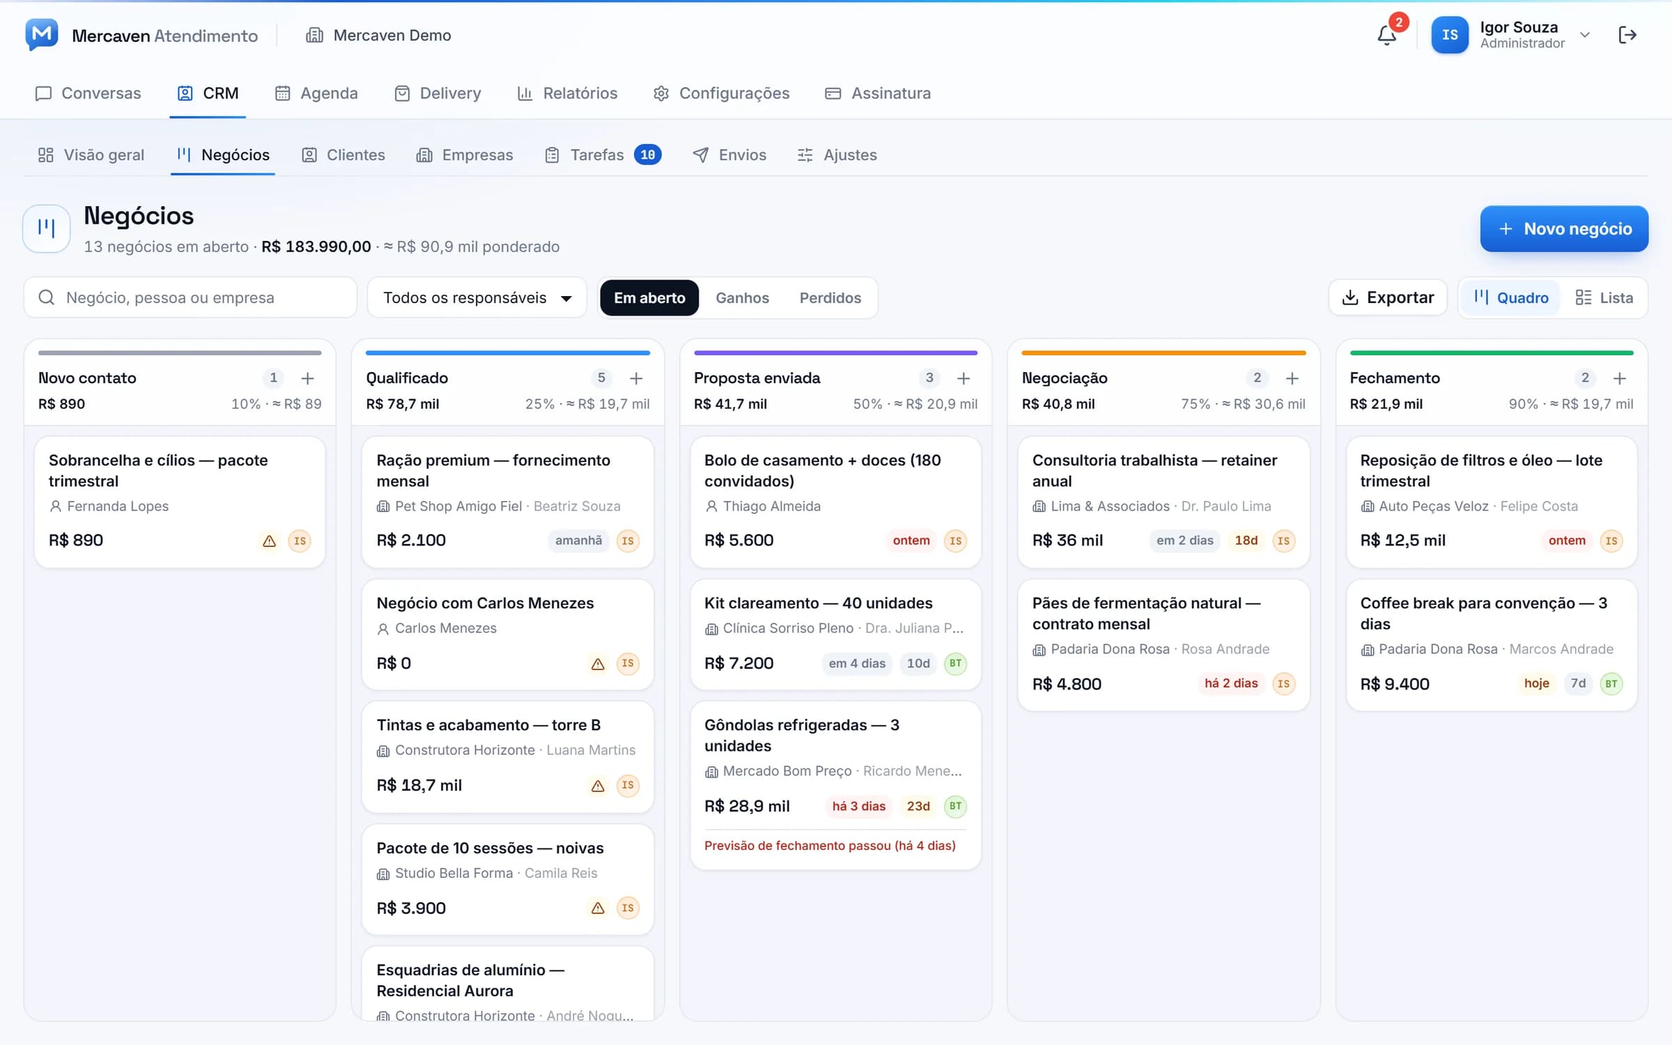Click the IS avatar on Consultoria trabalhista card
This screenshot has height=1045, width=1672.
pyautogui.click(x=1283, y=541)
